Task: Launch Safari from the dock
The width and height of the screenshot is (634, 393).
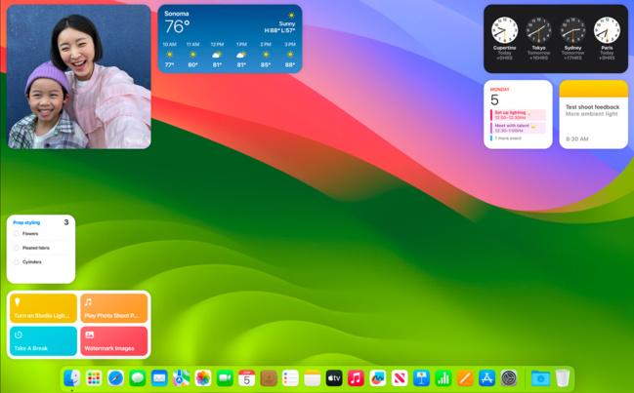Action: pos(115,378)
